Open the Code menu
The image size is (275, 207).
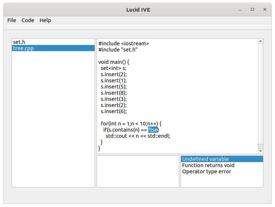click(x=28, y=20)
